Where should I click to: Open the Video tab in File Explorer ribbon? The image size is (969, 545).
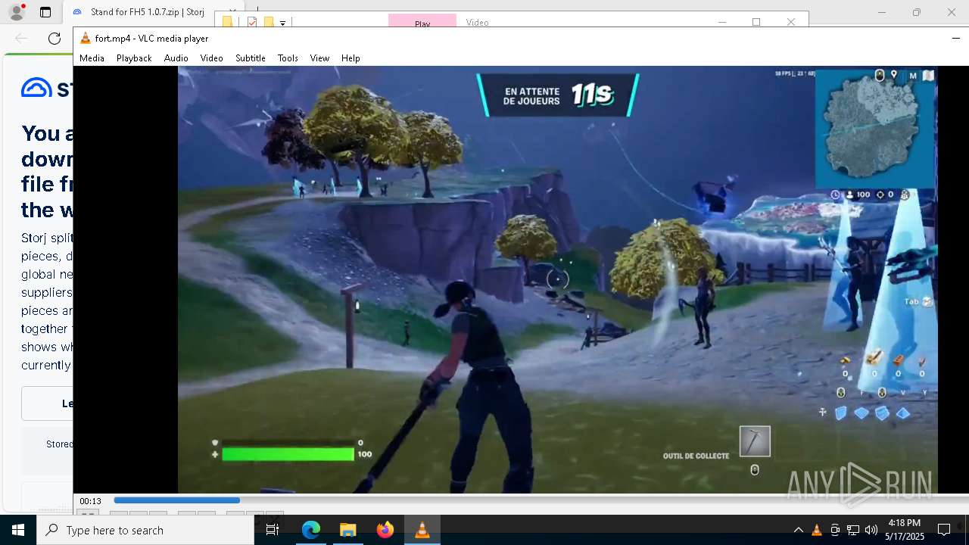point(477,23)
